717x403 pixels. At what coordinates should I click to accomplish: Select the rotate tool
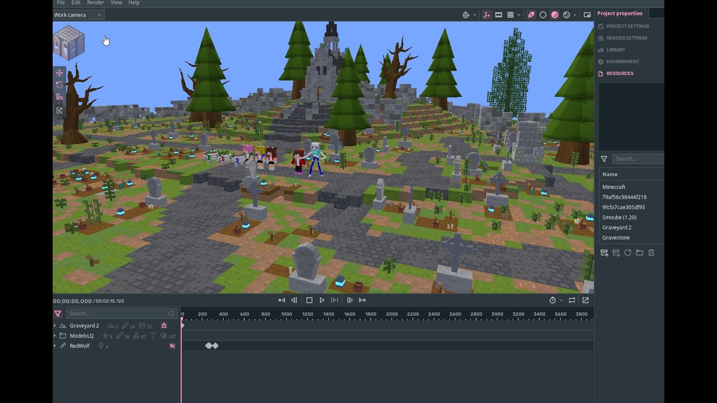[x=59, y=85]
